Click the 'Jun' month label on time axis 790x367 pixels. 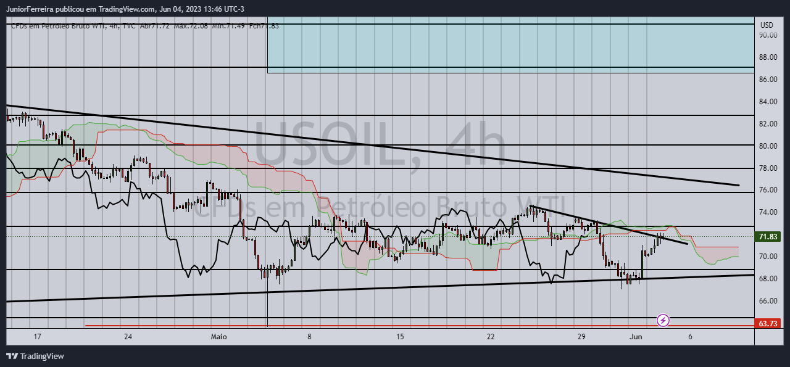click(x=636, y=337)
